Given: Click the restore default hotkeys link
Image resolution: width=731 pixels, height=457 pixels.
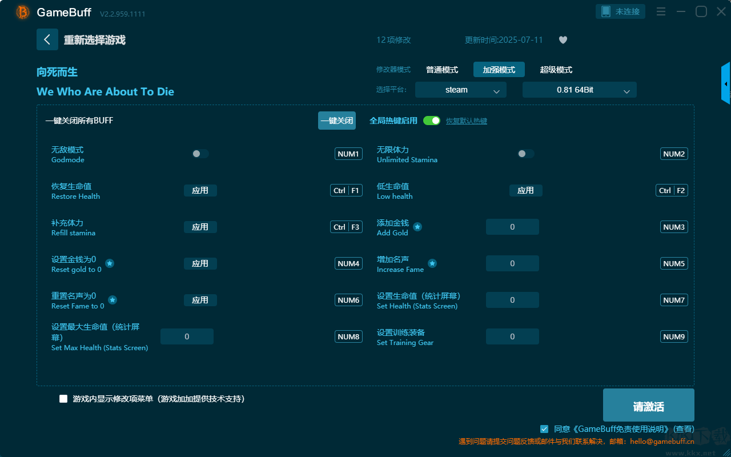Looking at the screenshot, I should click(466, 121).
